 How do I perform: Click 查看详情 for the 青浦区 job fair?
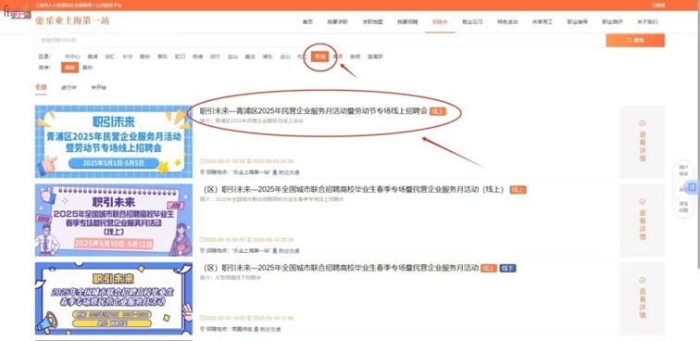[642, 142]
